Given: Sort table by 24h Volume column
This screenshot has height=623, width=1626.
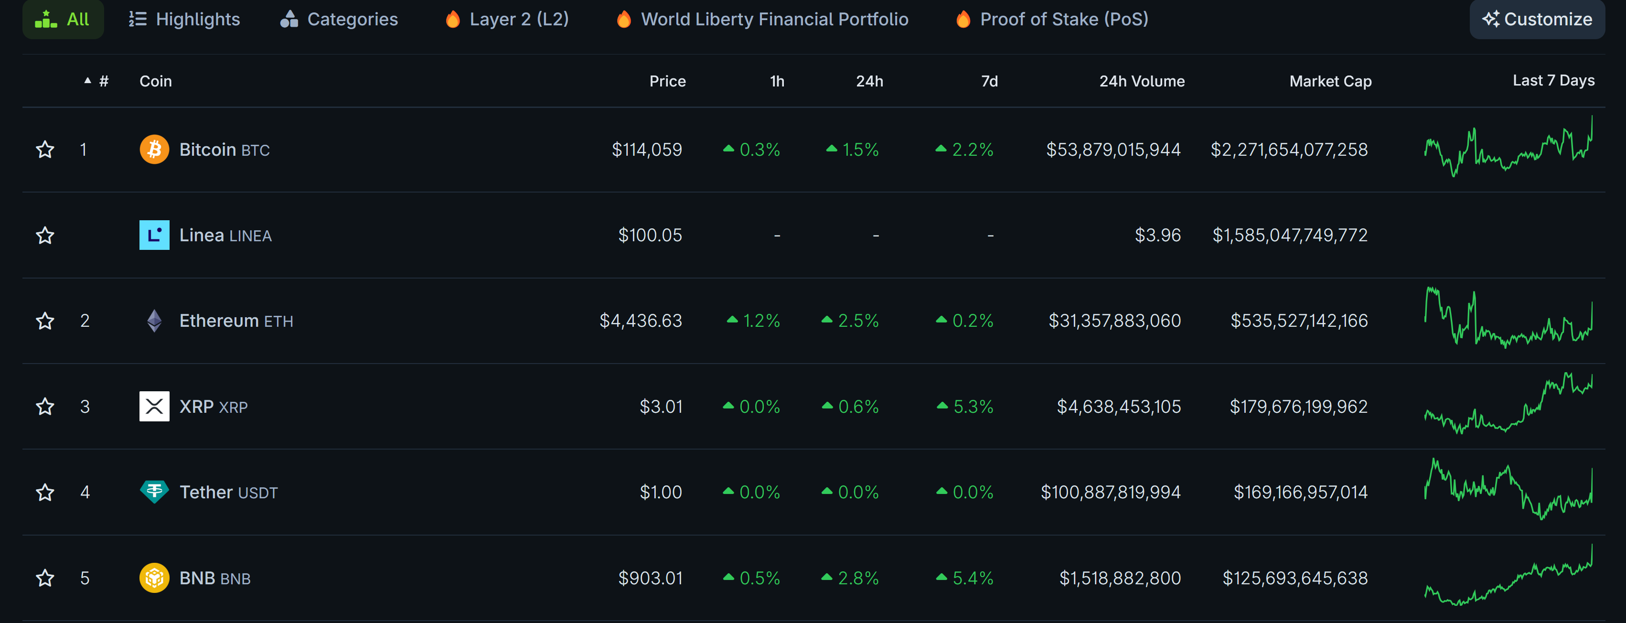Looking at the screenshot, I should [1142, 81].
